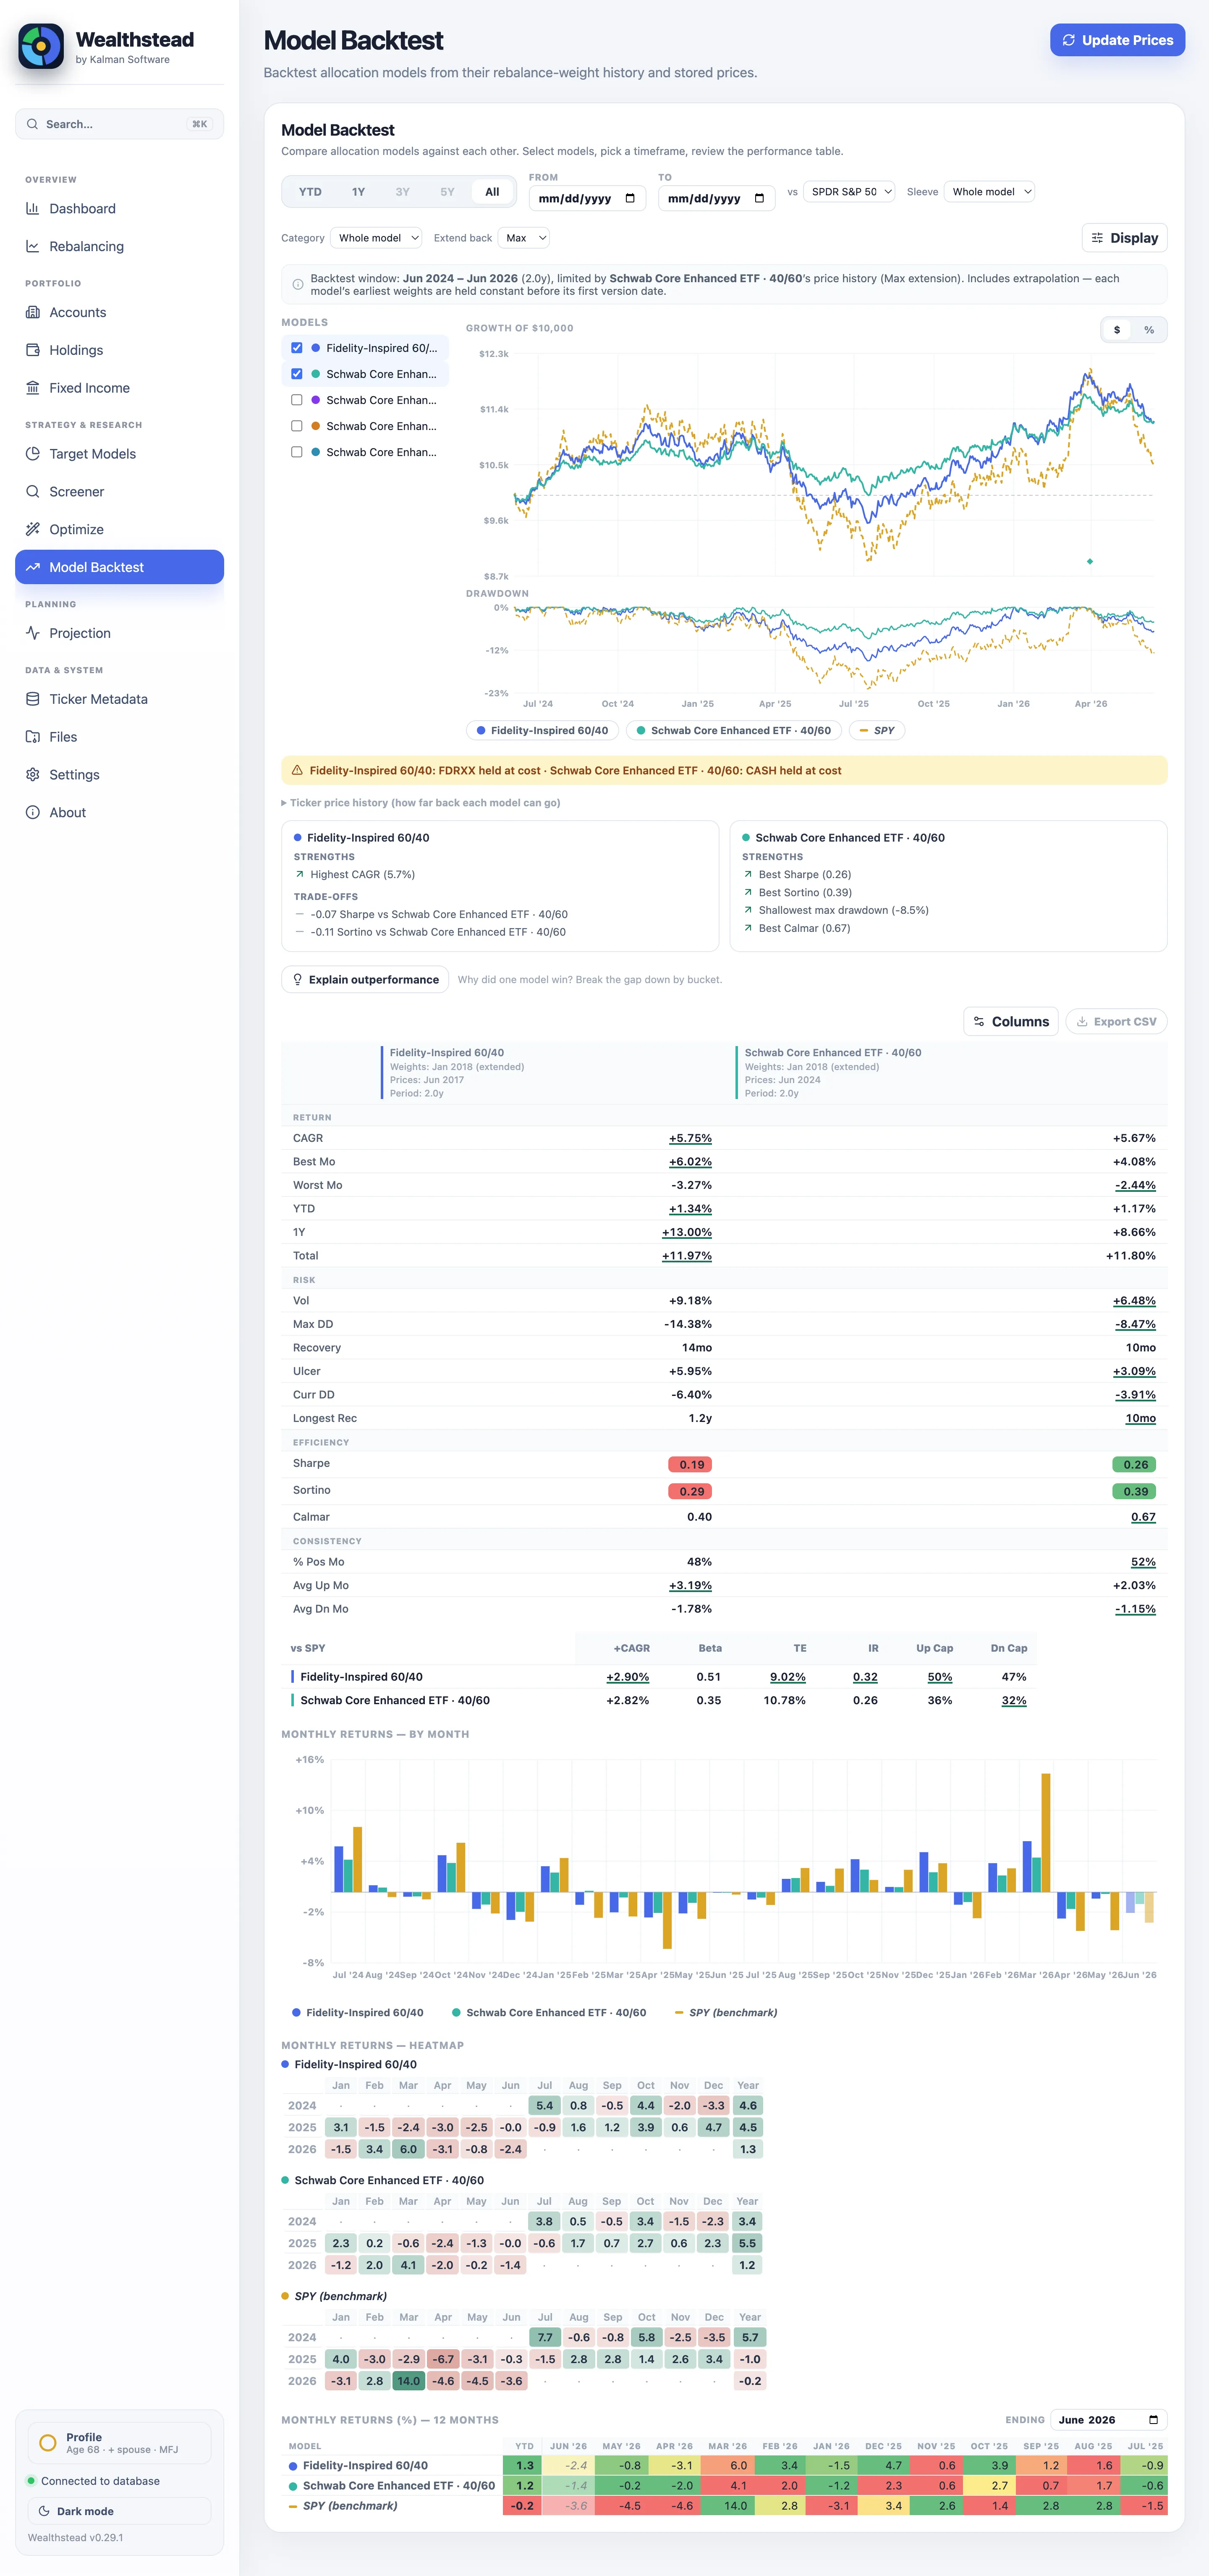Screen dimensions: 1209x2576
Task: Click the Ticker Metadata database icon
Action: tap(33, 699)
